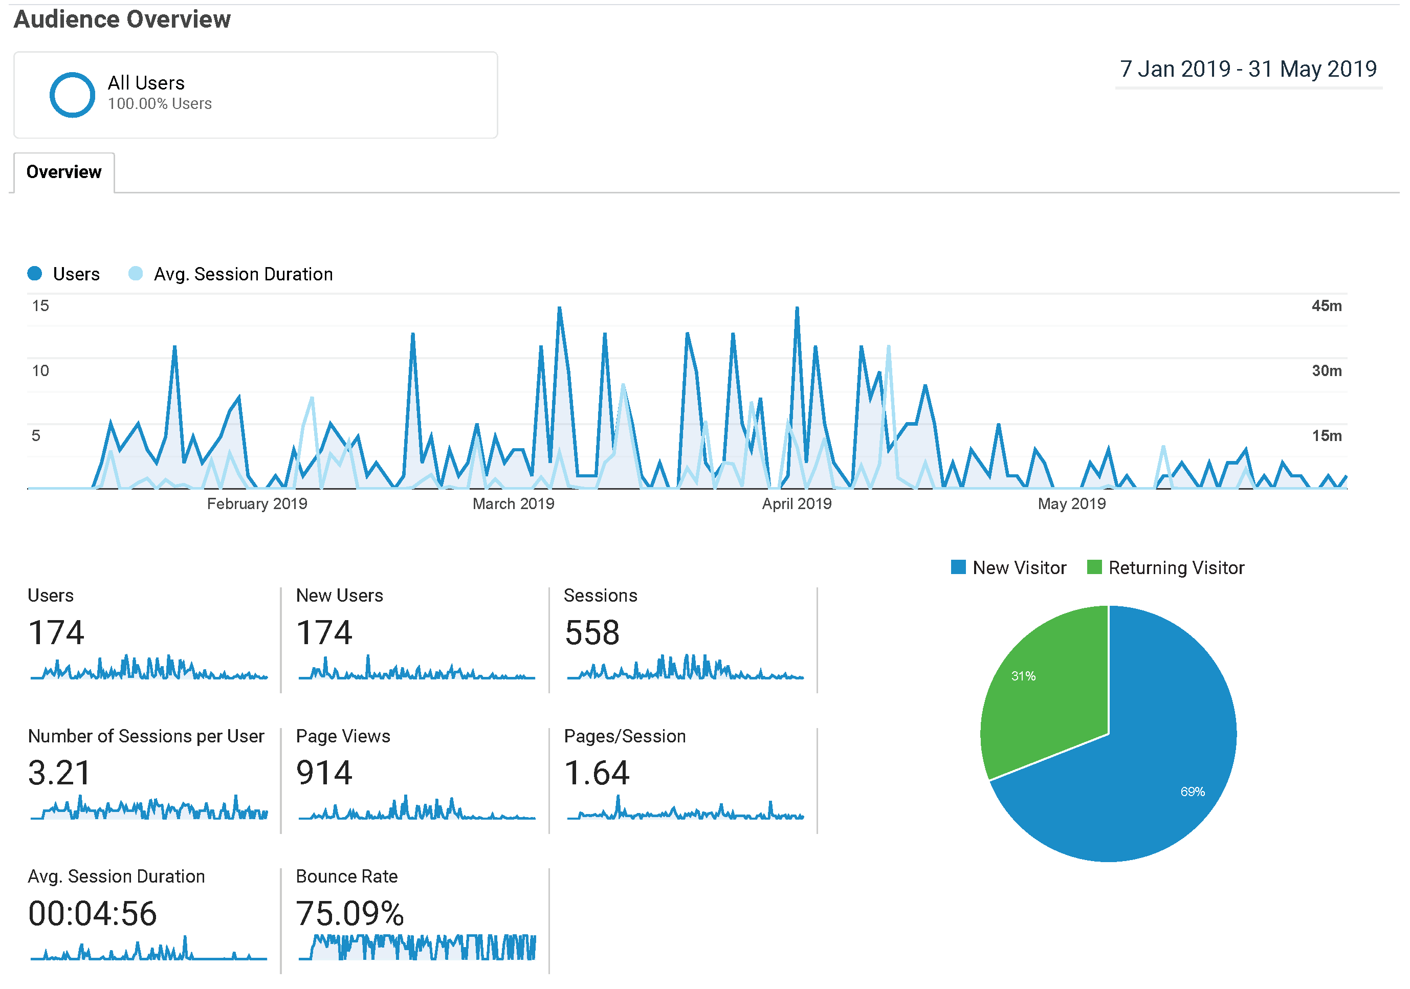This screenshot has width=1410, height=989.
Task: Open the 7 Jan 2019 - 31 May 2019 date range
Action: [x=1250, y=70]
